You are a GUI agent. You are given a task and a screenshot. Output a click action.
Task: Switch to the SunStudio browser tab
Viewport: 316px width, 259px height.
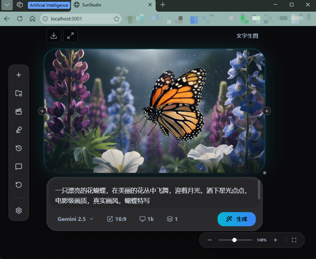(x=109, y=5)
